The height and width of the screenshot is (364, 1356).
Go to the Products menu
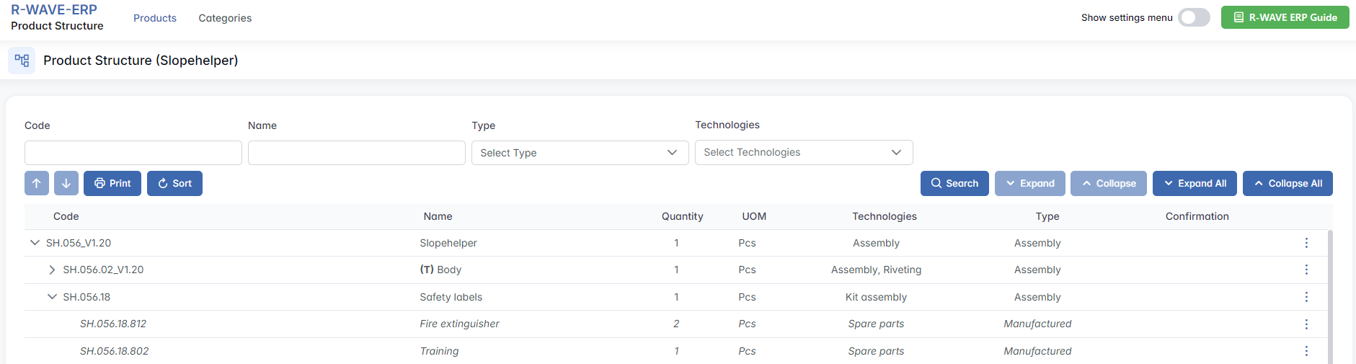(155, 18)
